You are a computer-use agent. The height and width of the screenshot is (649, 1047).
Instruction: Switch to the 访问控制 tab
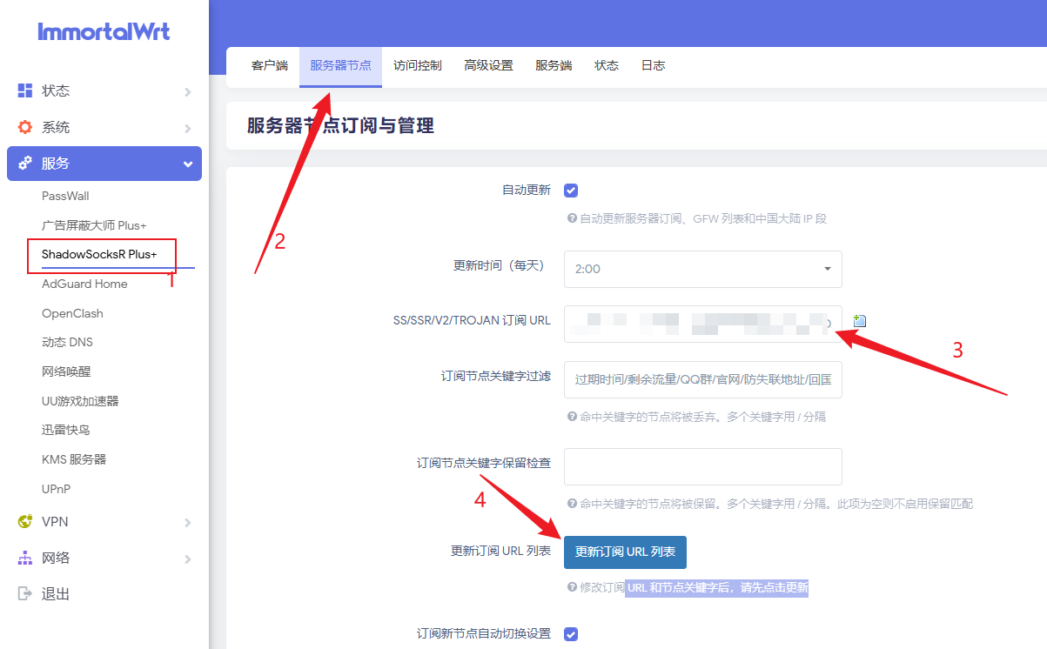click(x=417, y=65)
